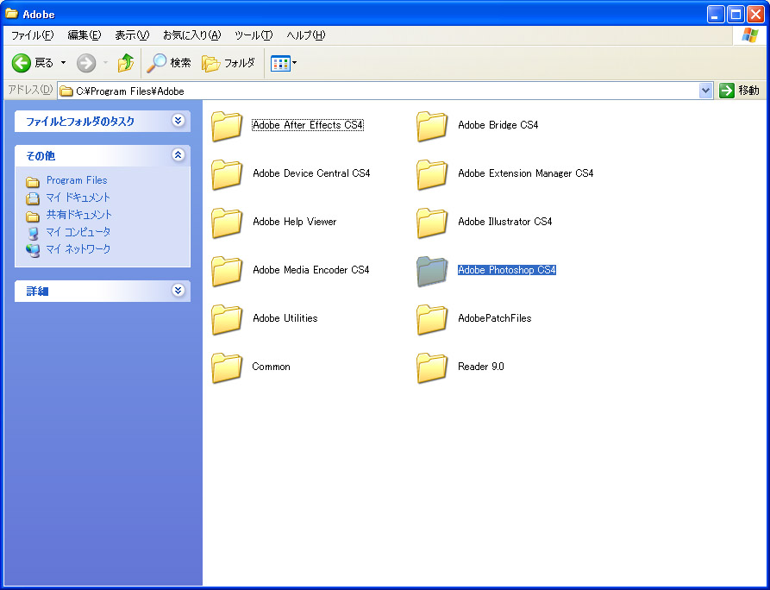The height and width of the screenshot is (590, 770).
Task: Select the Reader 9.0 folder icon
Action: (x=432, y=367)
